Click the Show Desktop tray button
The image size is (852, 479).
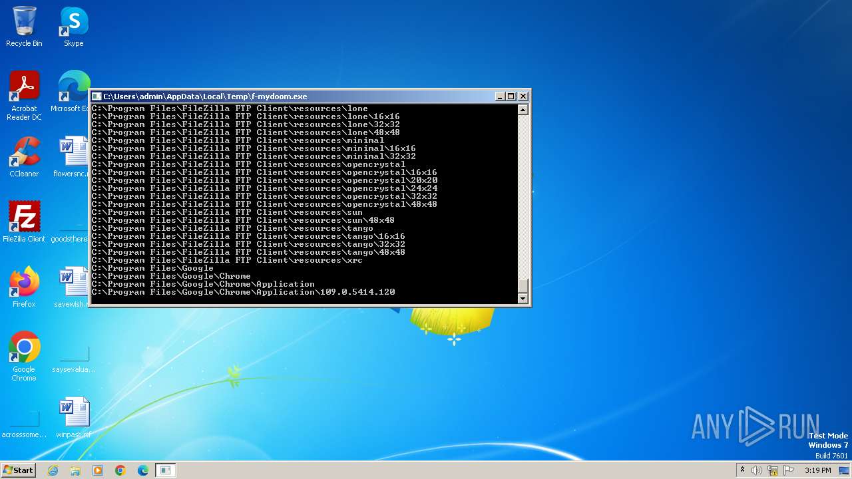pos(845,470)
